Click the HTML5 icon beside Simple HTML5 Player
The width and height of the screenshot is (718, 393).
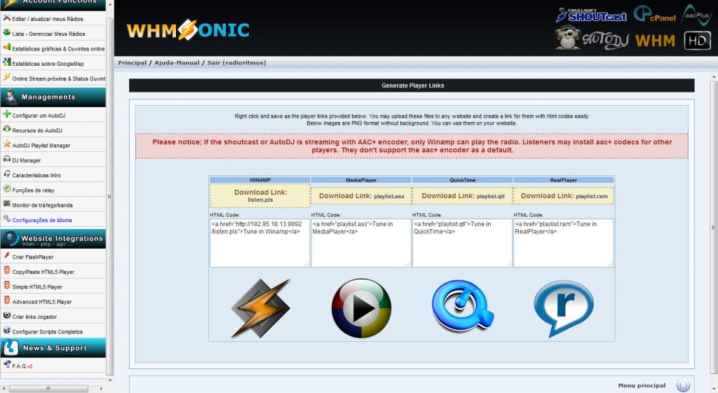point(6,286)
